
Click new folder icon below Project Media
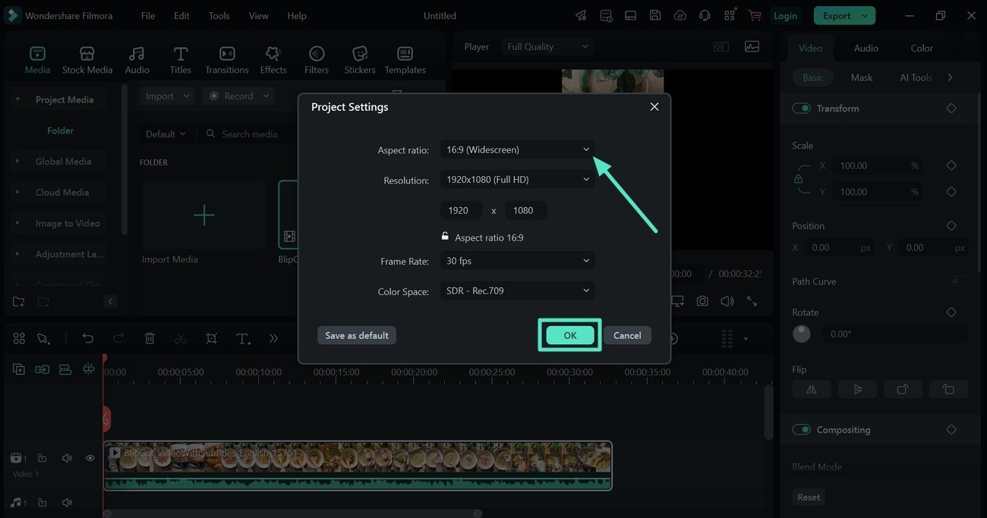click(18, 301)
